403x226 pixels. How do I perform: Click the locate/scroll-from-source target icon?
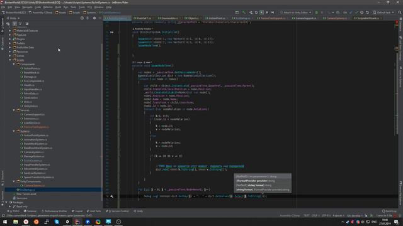(82, 18)
